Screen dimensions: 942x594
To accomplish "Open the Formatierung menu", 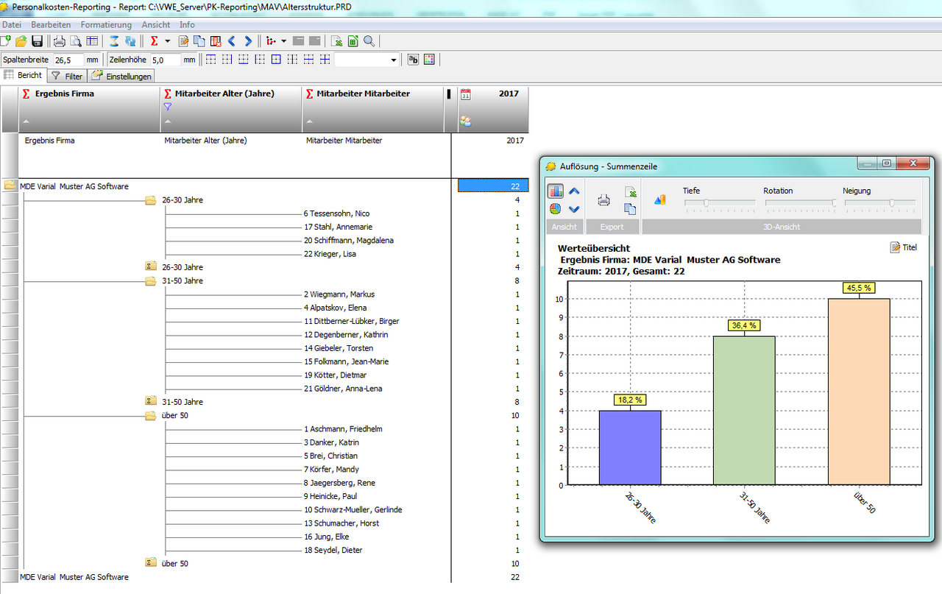I will (106, 25).
